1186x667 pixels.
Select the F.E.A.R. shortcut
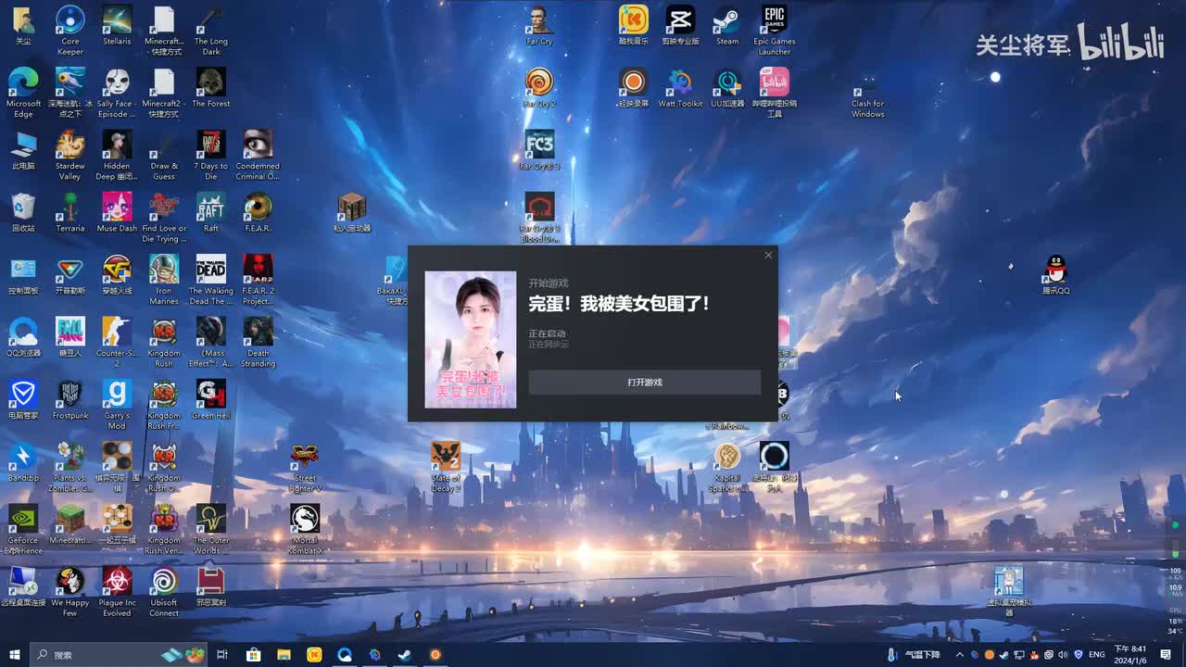[258, 213]
